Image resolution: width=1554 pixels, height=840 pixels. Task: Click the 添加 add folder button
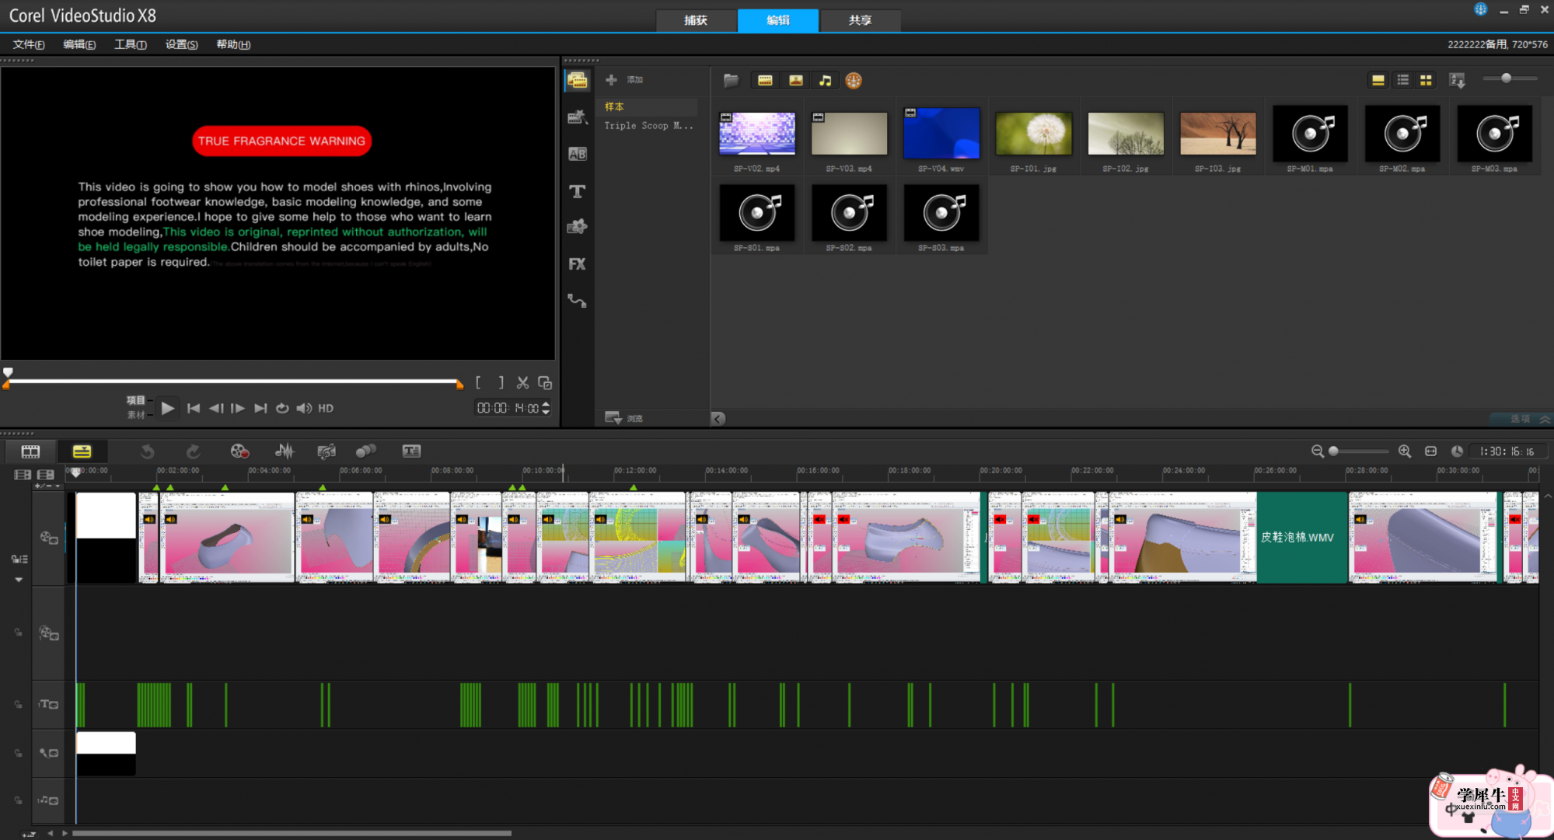click(x=624, y=79)
